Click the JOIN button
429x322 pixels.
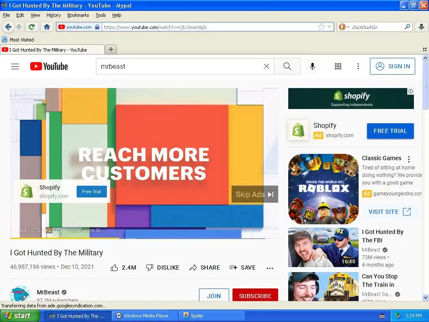pos(214,295)
